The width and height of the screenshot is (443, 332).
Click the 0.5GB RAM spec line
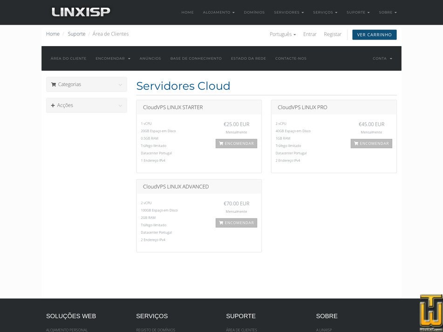tap(150, 138)
